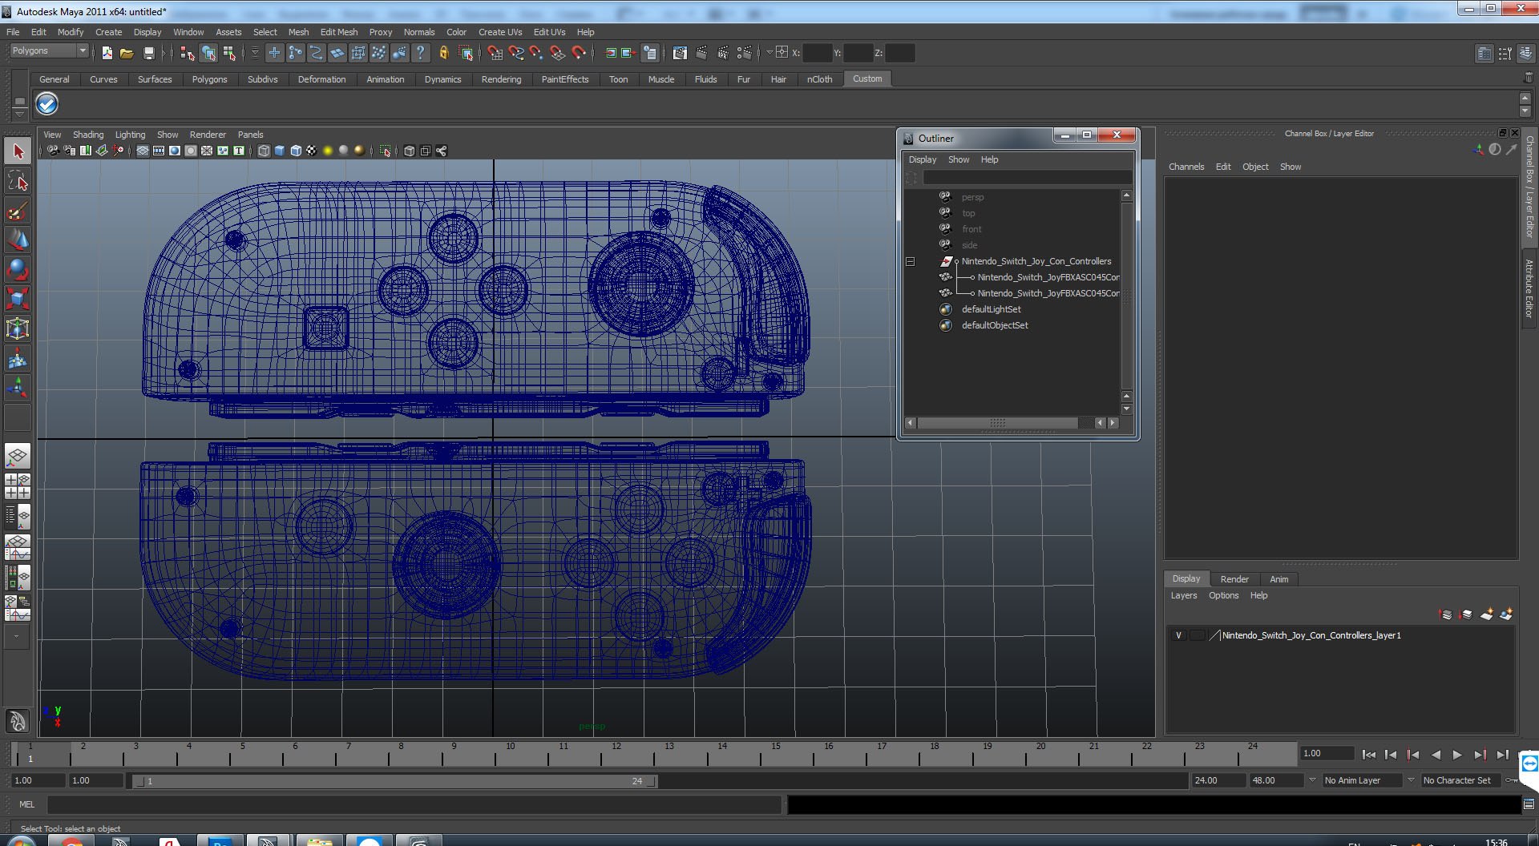This screenshot has width=1539, height=846.
Task: Open the Polygons menu set dropdown
Action: [x=82, y=50]
